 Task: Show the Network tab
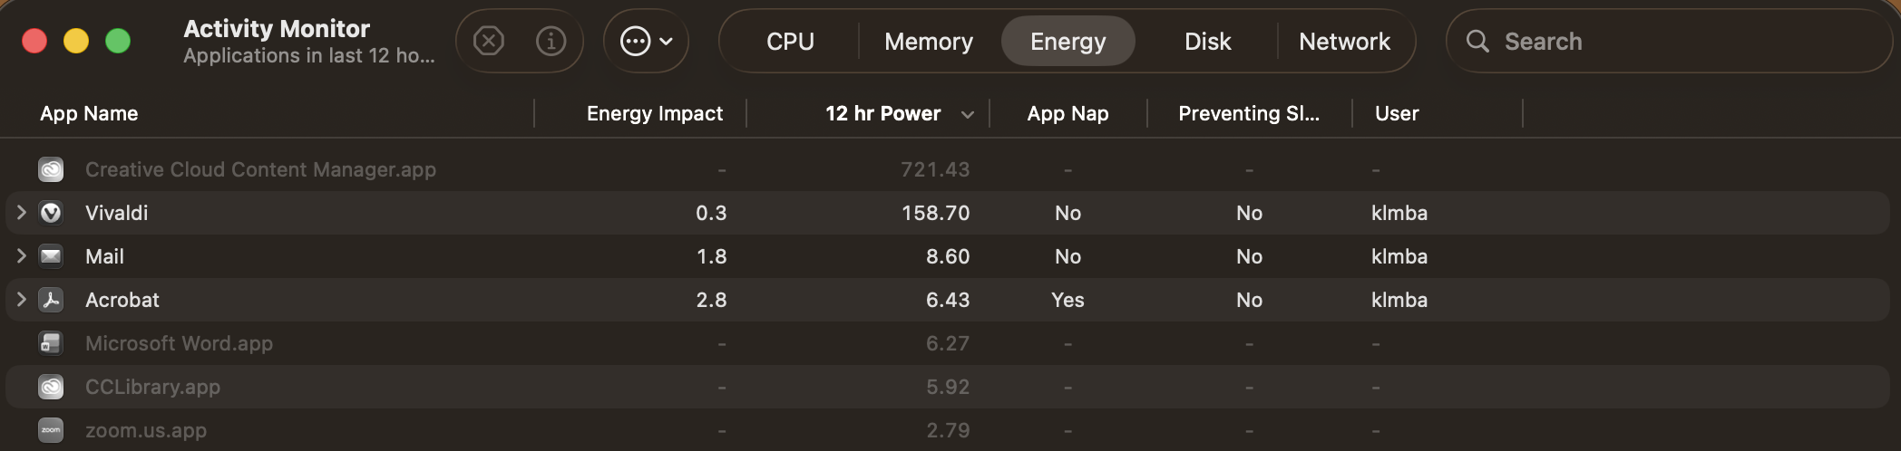coord(1344,42)
